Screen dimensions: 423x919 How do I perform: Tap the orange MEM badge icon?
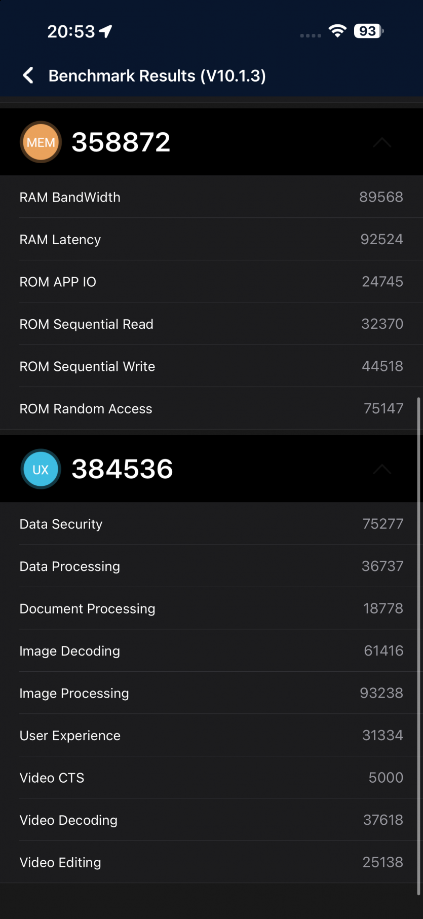41,142
